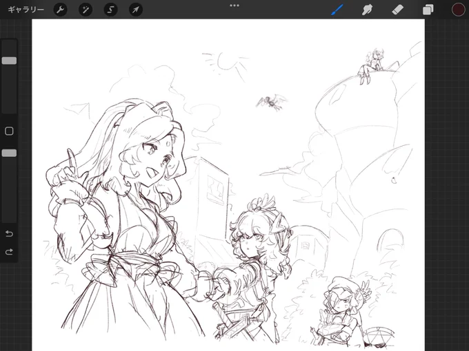469x351 pixels.
Task: Click the brush size slider handle
Action: click(x=9, y=61)
